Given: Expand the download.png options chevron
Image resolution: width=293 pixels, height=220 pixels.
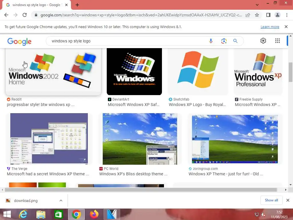Looking at the screenshot, I should 61,201.
